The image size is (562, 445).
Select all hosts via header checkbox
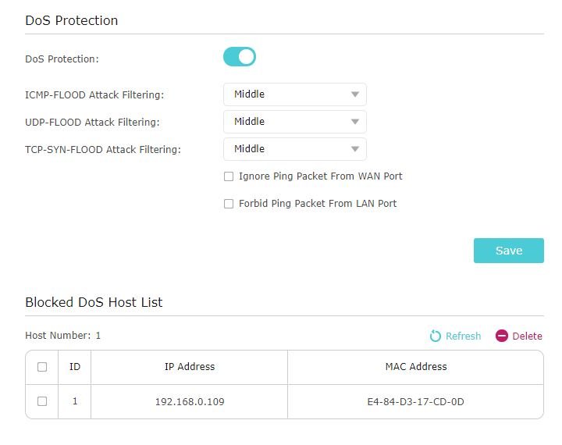pyautogui.click(x=42, y=367)
